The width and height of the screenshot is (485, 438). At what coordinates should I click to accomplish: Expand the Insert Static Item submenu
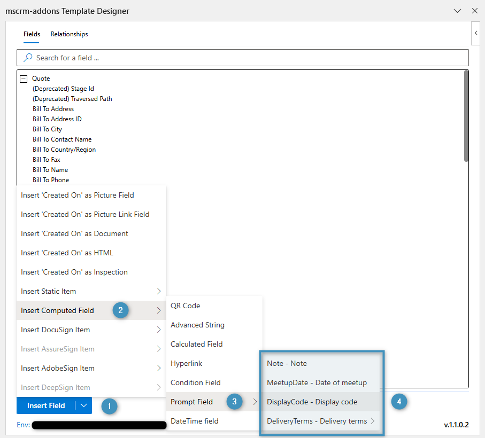click(x=91, y=291)
